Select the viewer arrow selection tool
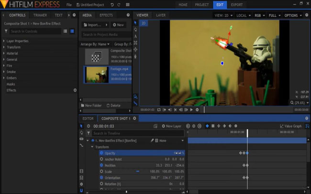Screen dimensions: 311x194 [x=135, y=23]
